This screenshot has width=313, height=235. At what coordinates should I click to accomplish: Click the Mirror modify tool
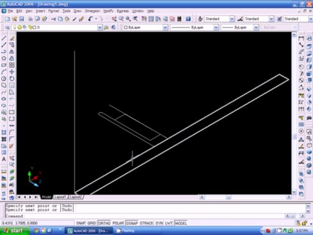point(12,52)
